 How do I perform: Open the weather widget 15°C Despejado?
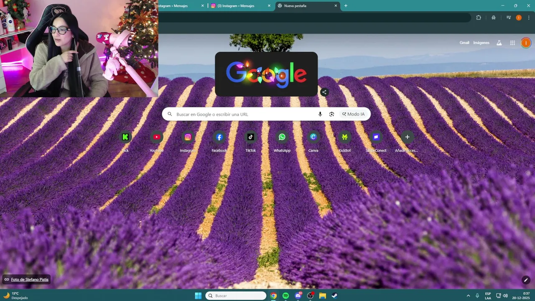click(16, 296)
